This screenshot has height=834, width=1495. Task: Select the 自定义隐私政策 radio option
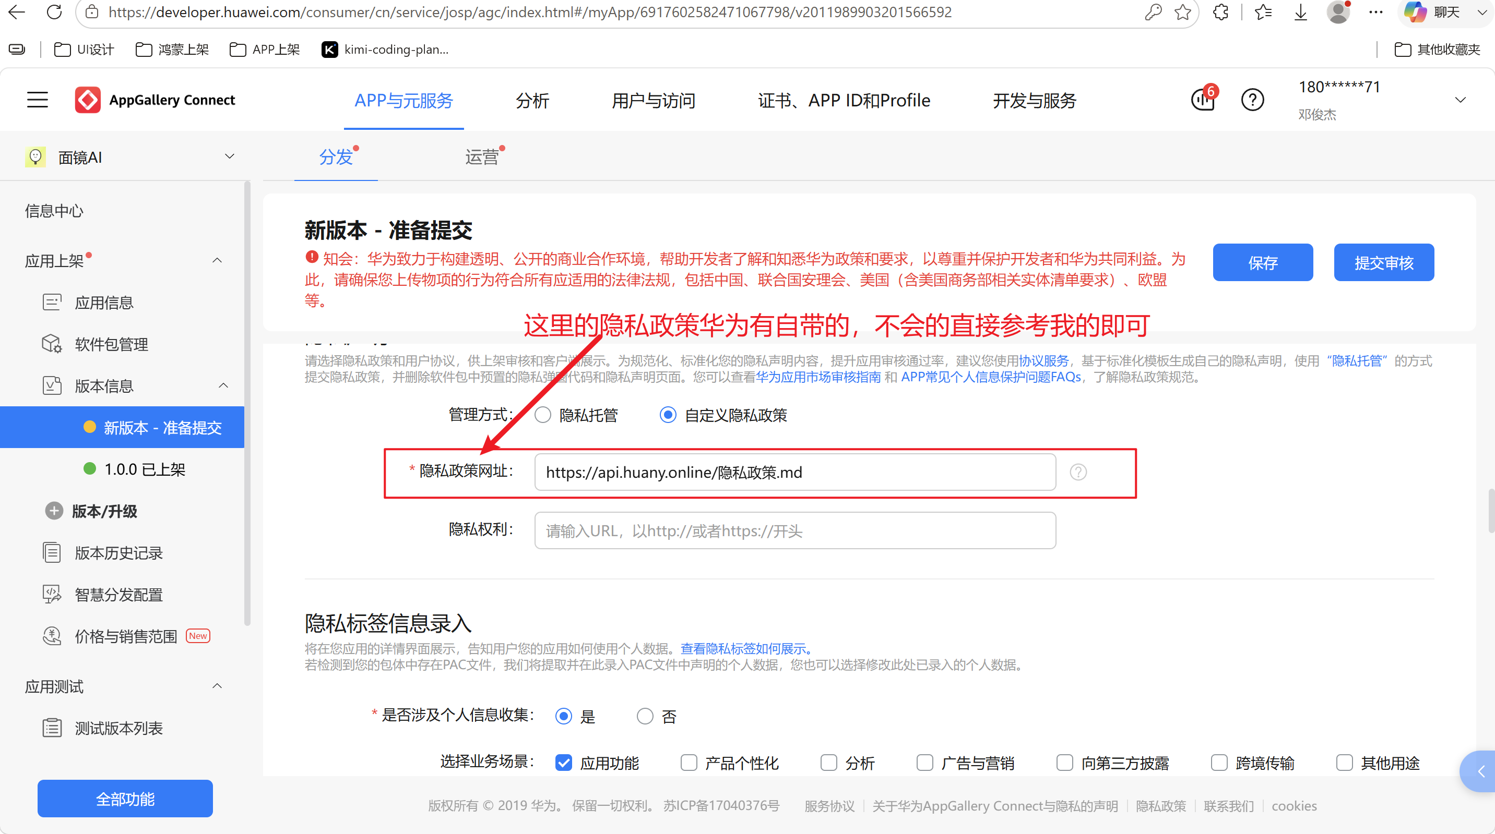pyautogui.click(x=668, y=415)
